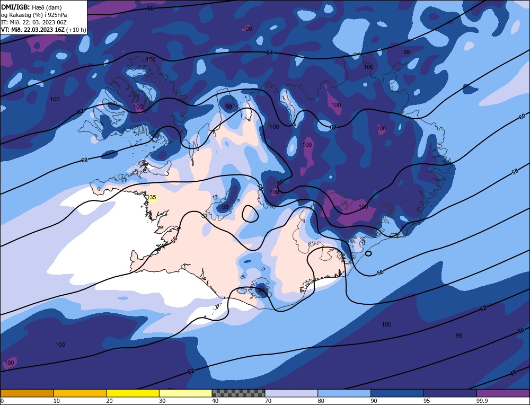The width and height of the screenshot is (530, 405).
Task: Choose the dark navy 95–99.9 legend swatch
Action: click(x=450, y=393)
